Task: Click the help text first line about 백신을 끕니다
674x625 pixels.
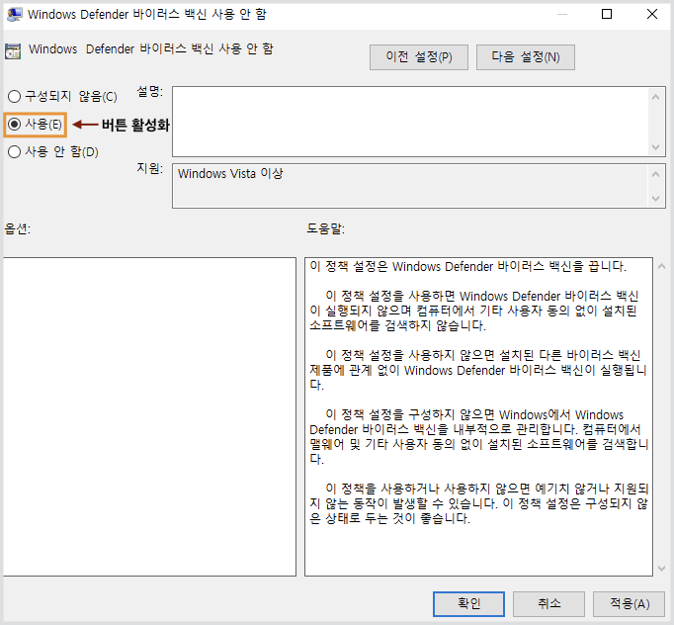Action: point(467,266)
